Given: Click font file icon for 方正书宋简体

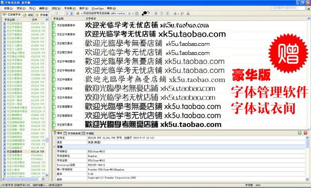Looking at the screenshot, I should pos(5,64).
